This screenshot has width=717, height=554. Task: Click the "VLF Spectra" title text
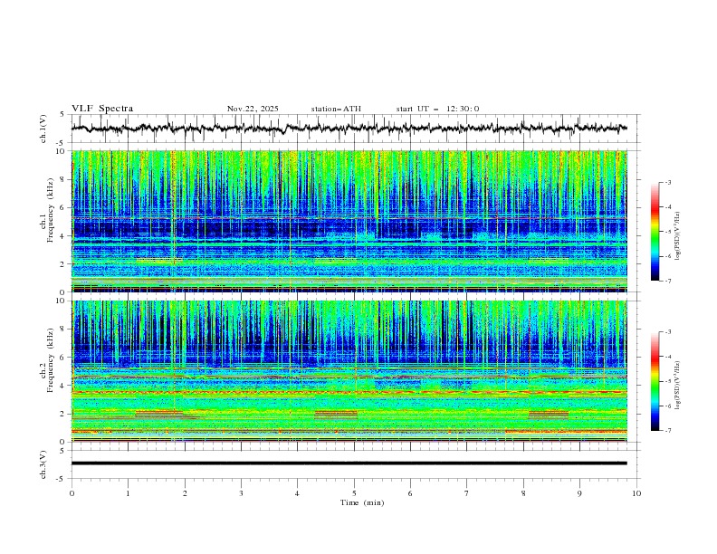pyautogui.click(x=102, y=109)
